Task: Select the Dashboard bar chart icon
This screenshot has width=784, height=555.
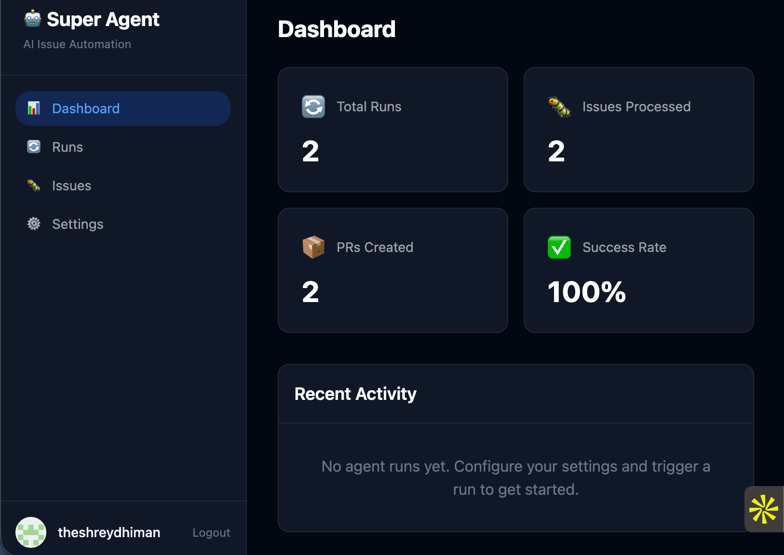Action: pos(33,108)
